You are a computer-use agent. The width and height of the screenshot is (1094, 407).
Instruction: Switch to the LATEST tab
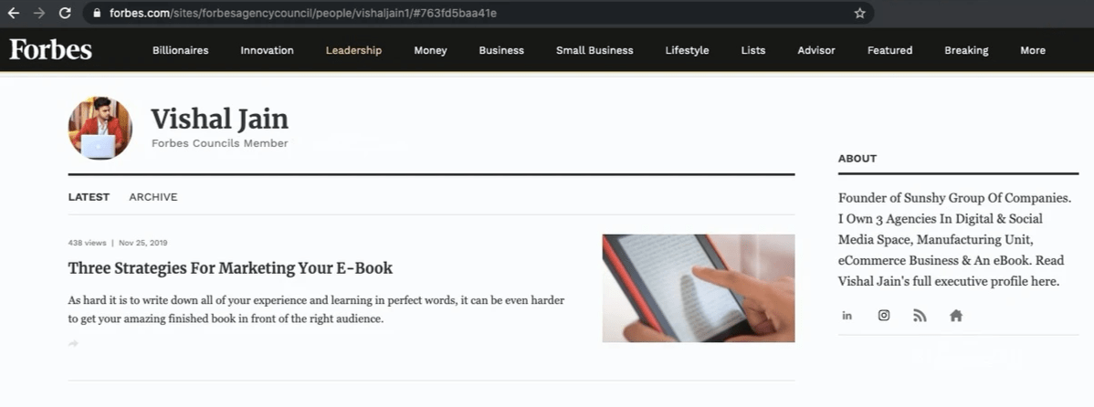tap(89, 197)
